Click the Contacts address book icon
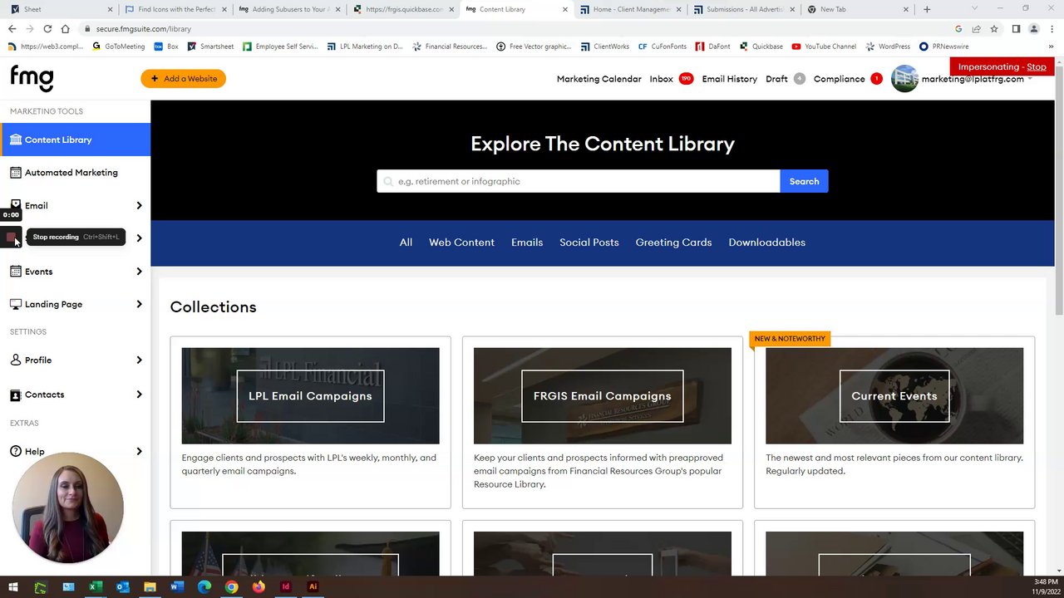 [16, 395]
